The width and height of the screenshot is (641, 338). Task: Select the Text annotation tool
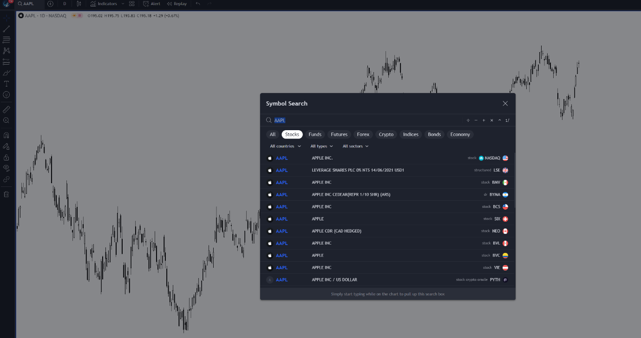point(7,84)
